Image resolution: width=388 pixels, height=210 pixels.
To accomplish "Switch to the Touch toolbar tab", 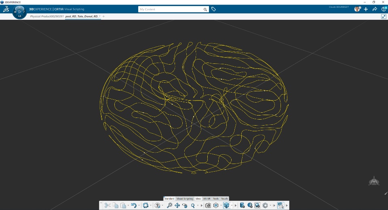I will (224, 199).
